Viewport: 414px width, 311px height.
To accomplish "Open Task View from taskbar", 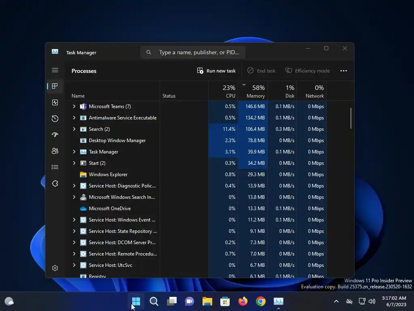I will tap(171, 301).
